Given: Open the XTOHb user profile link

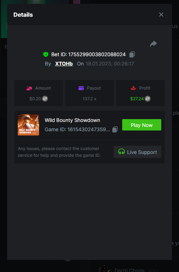Looking at the screenshot, I should pos(64,64).
